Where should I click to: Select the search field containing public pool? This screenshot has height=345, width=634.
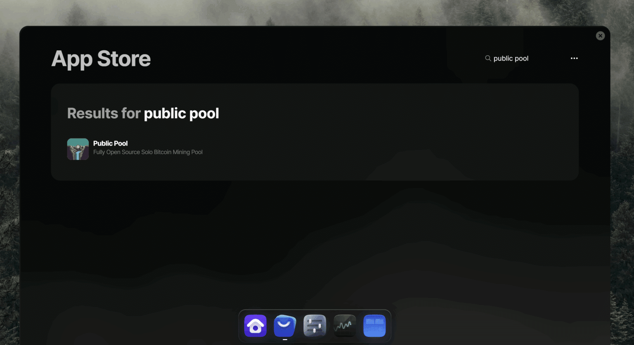511,58
